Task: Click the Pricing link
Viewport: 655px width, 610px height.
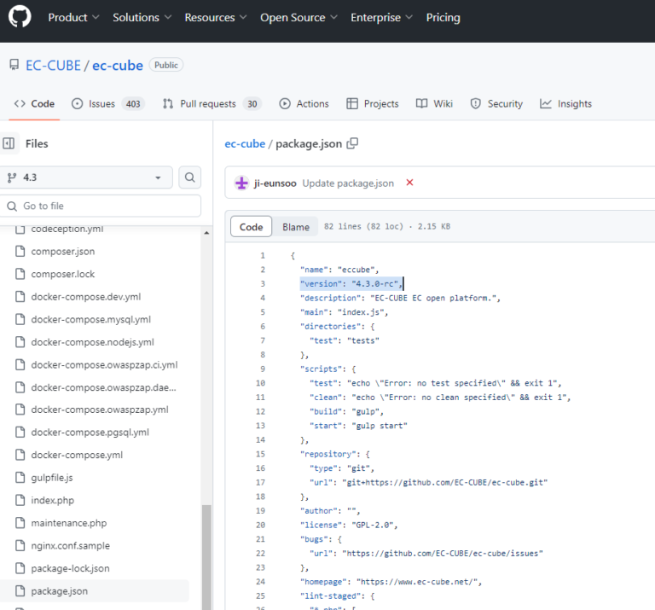Action: click(x=443, y=17)
